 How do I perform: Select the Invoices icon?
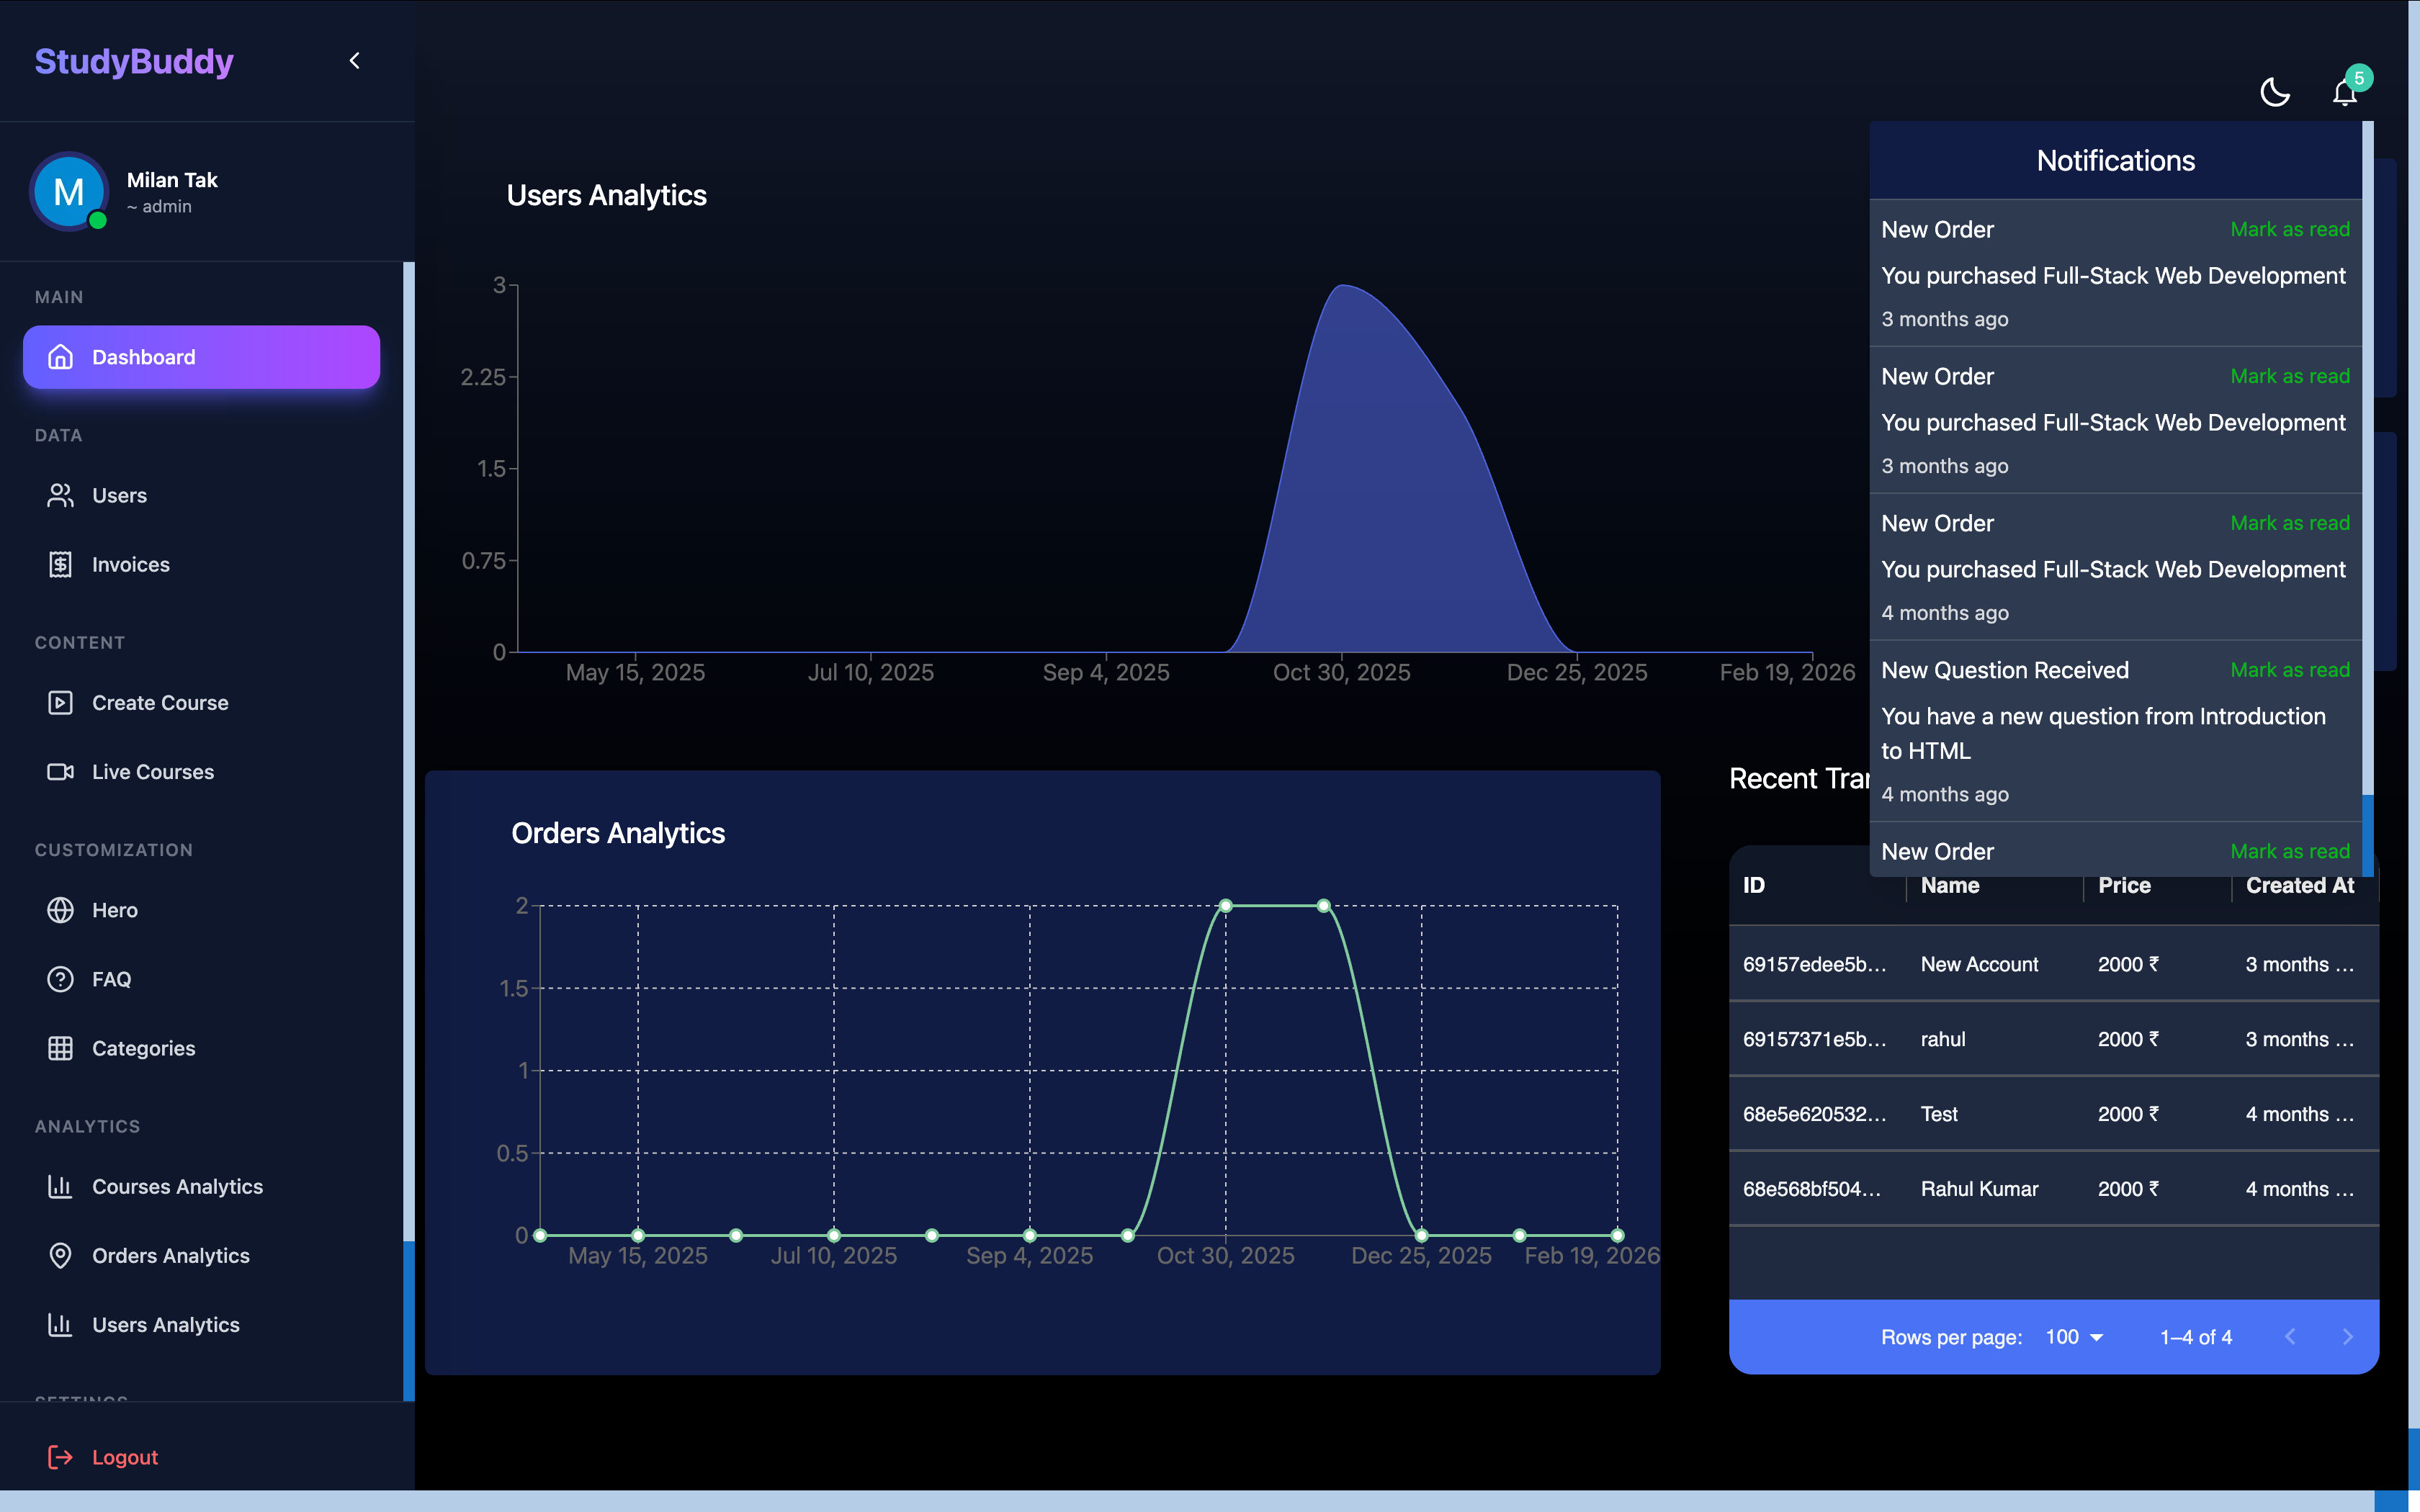(x=60, y=564)
